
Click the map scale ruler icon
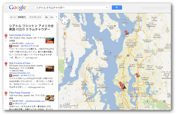[x=61, y=106]
